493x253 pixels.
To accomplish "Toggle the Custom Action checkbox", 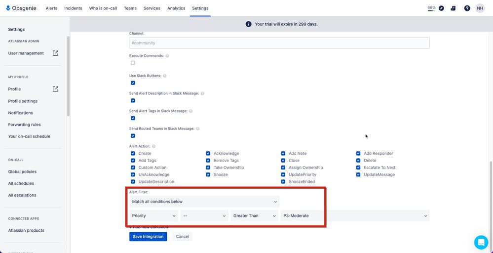I will (133, 168).
